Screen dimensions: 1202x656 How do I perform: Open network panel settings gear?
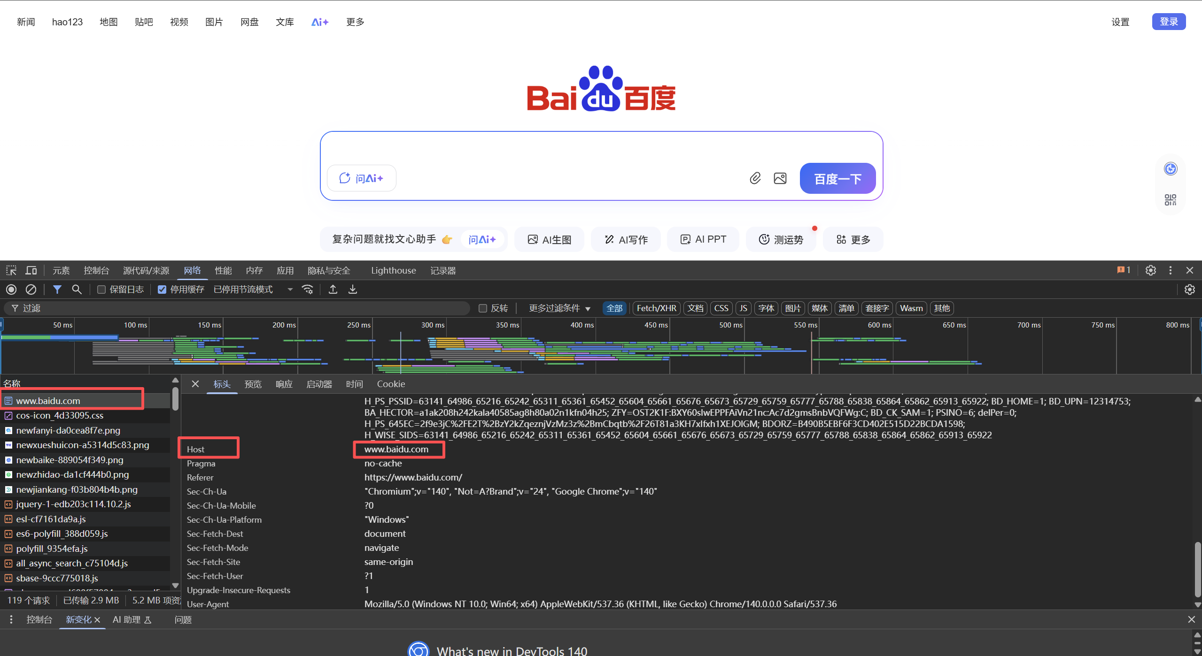[1189, 290]
